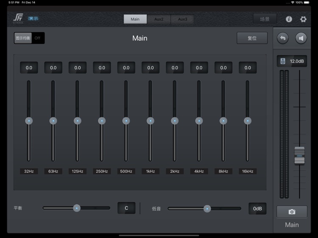Image resolution: width=318 pixels, height=238 pixels.
Task: Click the speaker icon beside 12.0dB
Action: (x=283, y=61)
